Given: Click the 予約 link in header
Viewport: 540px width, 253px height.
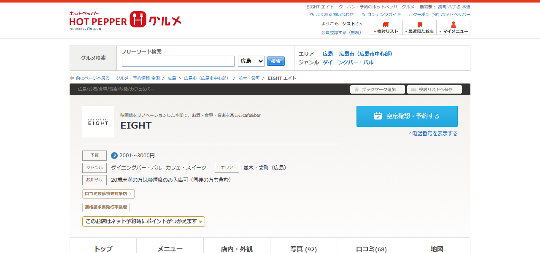Looking at the screenshot, I should tap(435, 14).
